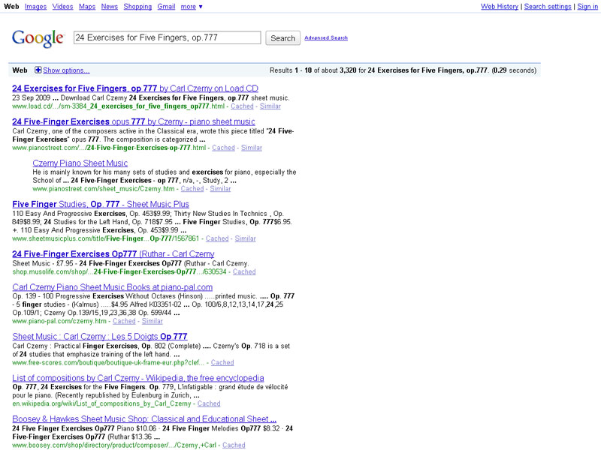Open Similar link for sheetmusicplus result
Viewport: 601px width, 450px height.
pos(246,238)
